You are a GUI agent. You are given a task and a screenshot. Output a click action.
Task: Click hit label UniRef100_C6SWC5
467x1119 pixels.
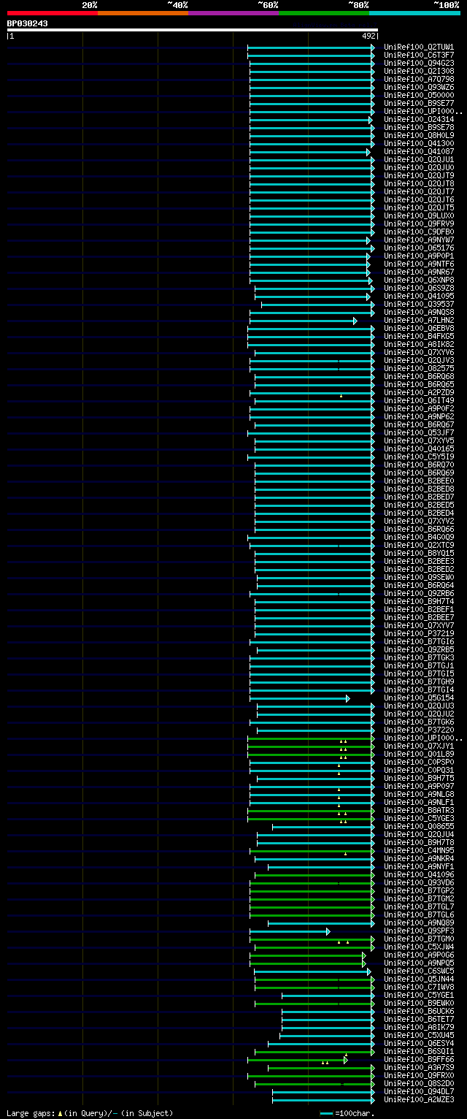click(419, 971)
